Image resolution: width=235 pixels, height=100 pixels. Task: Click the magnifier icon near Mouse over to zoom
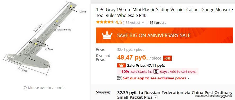click(x=25, y=88)
